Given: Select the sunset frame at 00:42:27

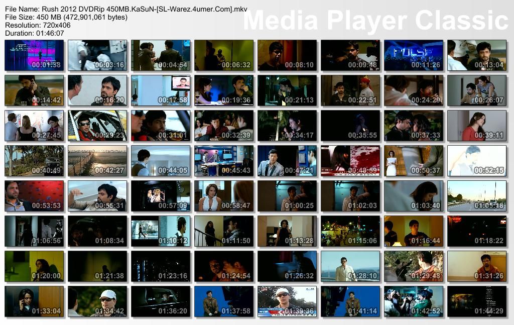Looking at the screenshot, I should point(97,161).
